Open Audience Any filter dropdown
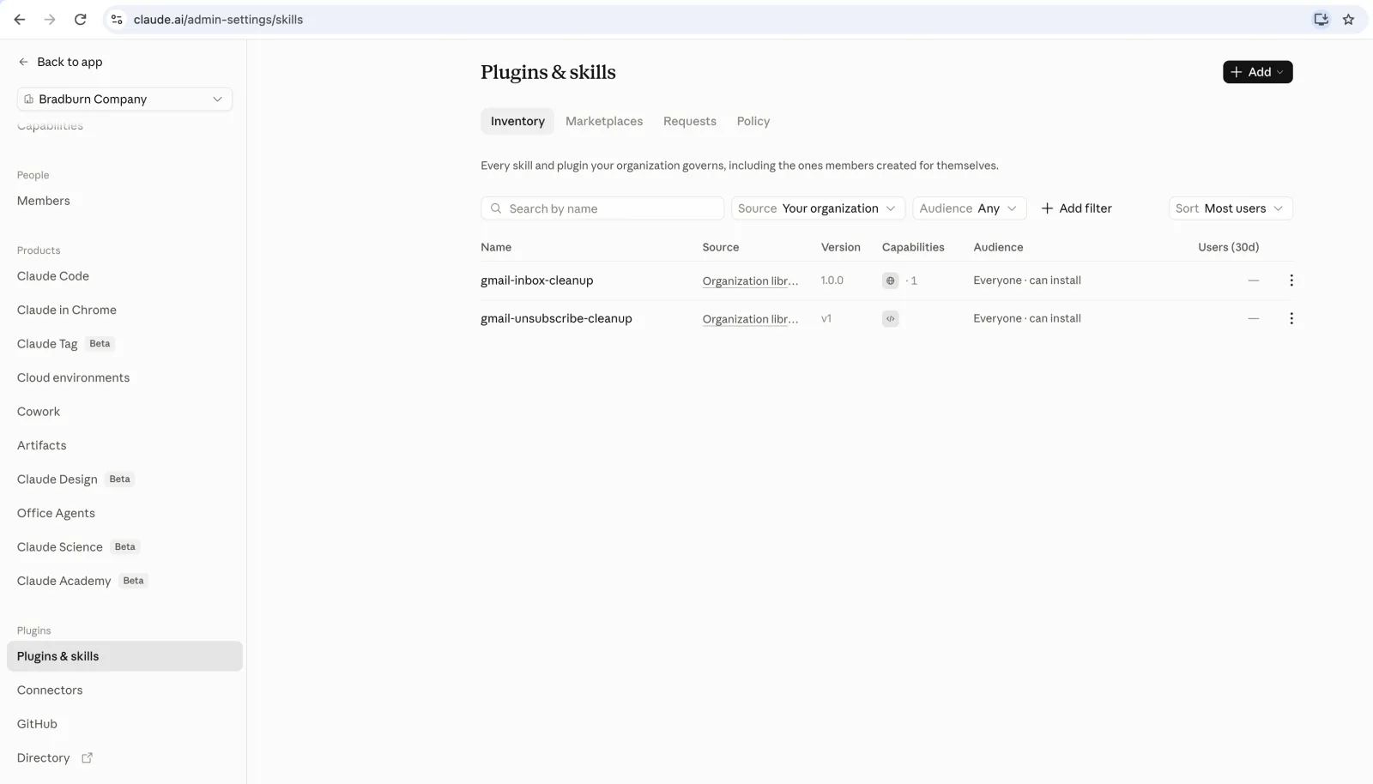Screen dimensions: 1373x784 click(970, 208)
